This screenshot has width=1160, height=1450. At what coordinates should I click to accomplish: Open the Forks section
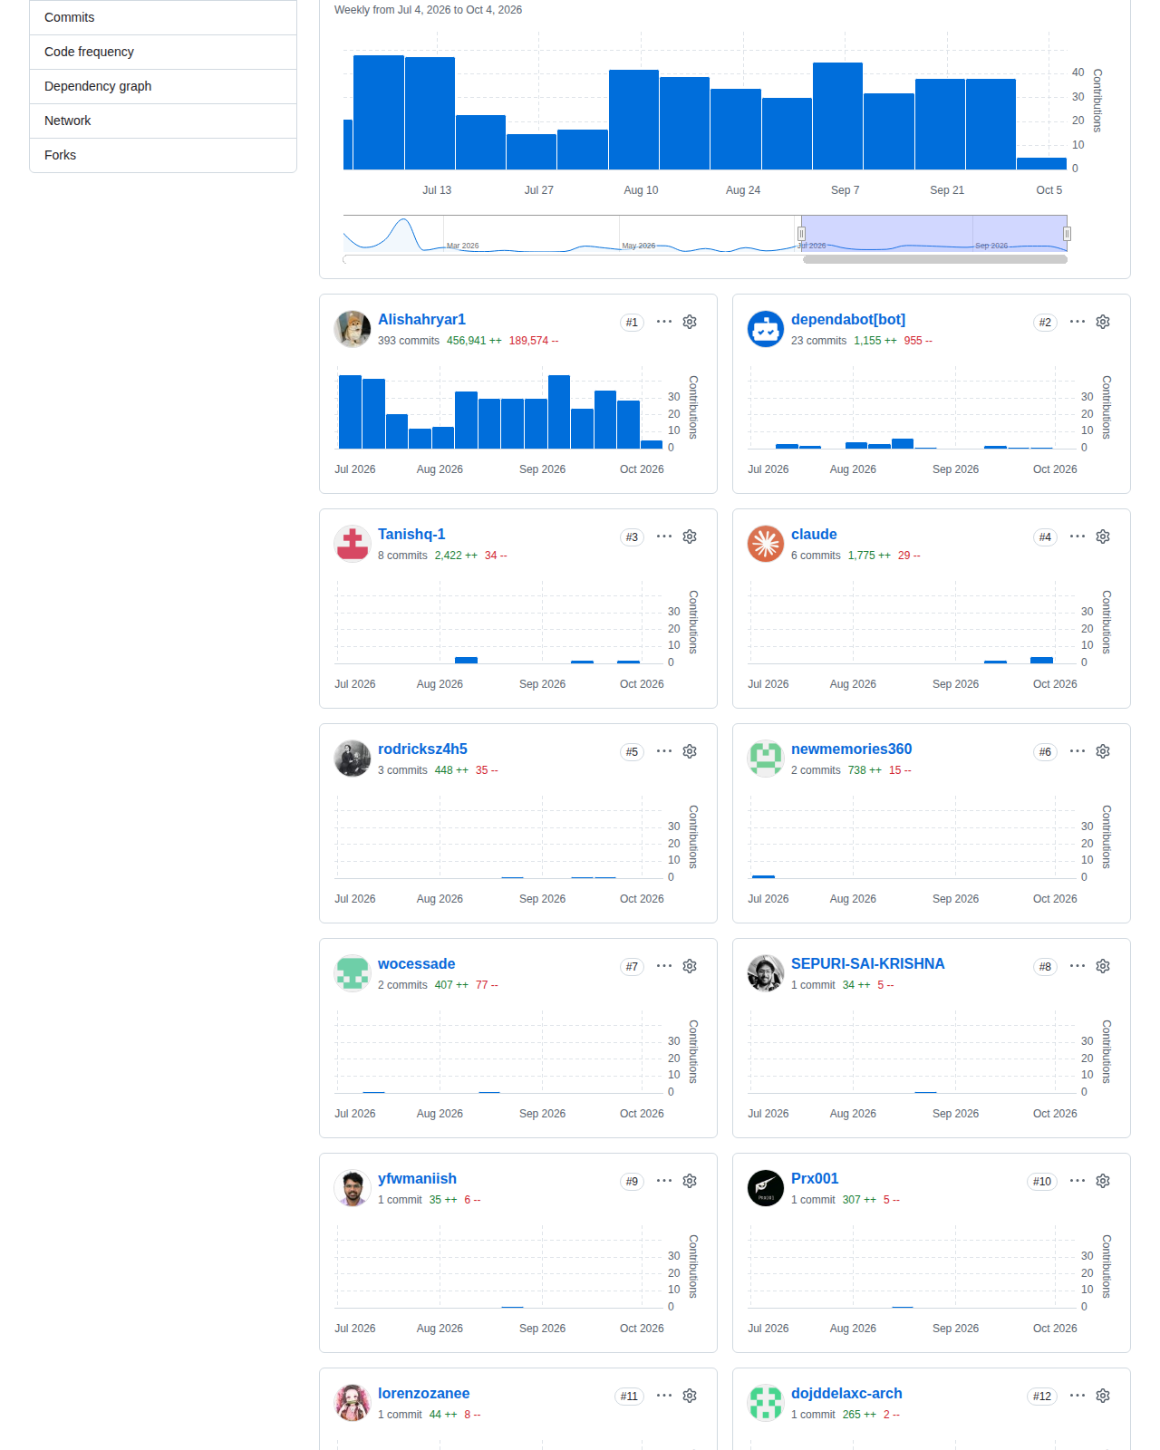tap(163, 155)
